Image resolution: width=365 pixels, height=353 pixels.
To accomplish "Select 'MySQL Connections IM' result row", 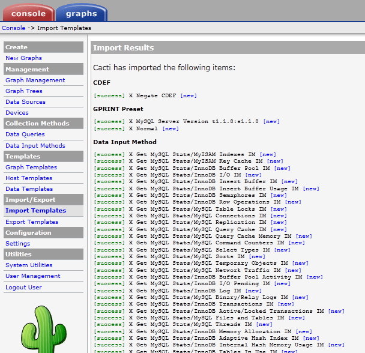I will pos(190,216).
